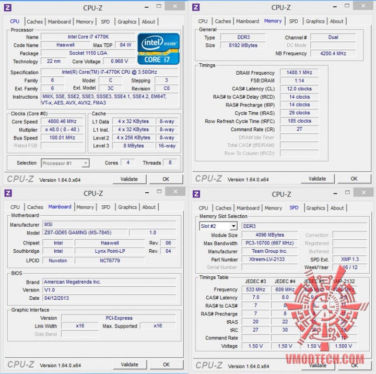Close the Mainboard tab window
The width and height of the screenshot is (376, 374).
click(x=175, y=192)
